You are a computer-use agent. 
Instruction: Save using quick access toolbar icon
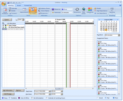[8, 3]
